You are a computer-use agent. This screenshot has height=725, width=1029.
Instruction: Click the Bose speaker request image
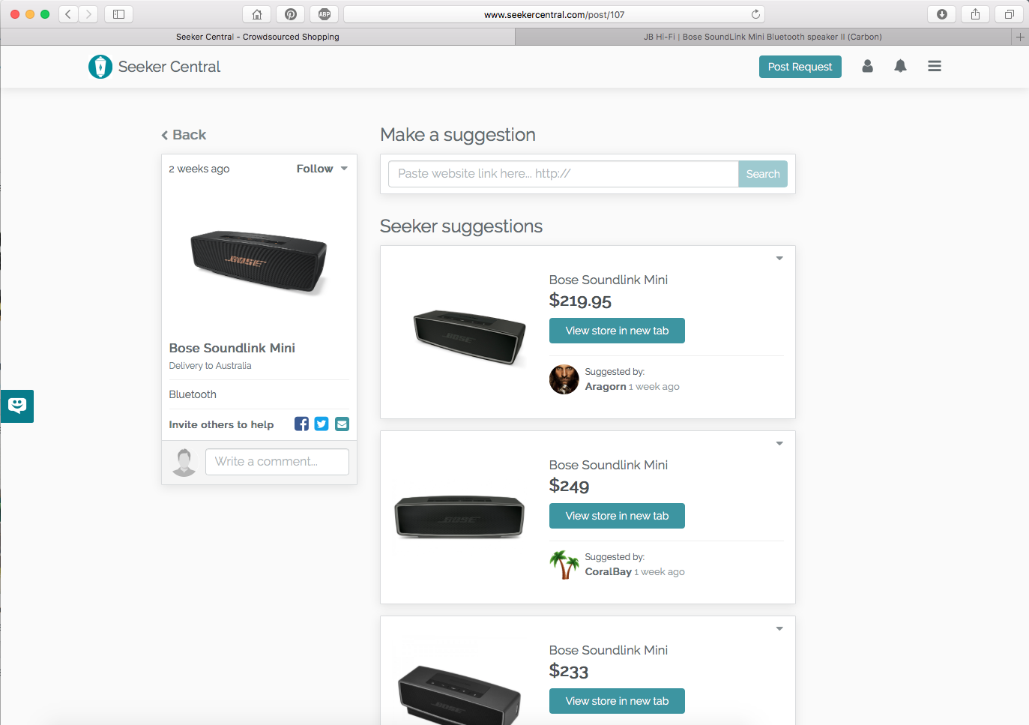259,261
